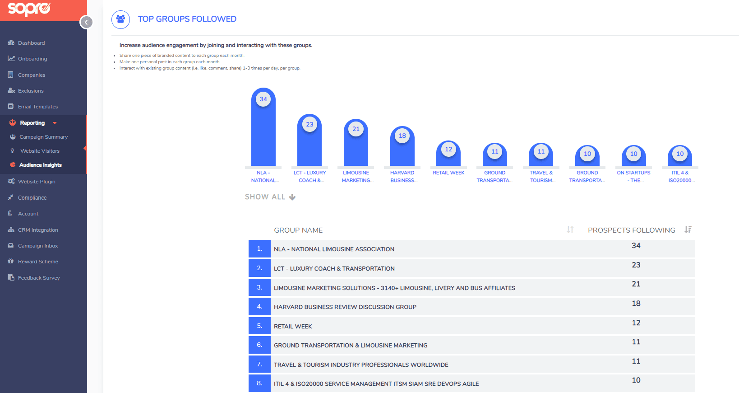739x393 pixels.
Task: Click the Top Groups Followed heading
Action: 187,19
